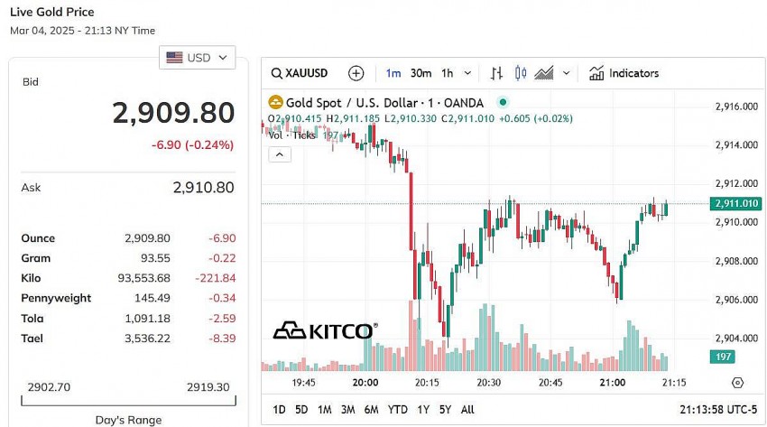Viewport: 767px width, 427px height.
Task: Open chart settings gear near time axis
Action: [x=738, y=383]
